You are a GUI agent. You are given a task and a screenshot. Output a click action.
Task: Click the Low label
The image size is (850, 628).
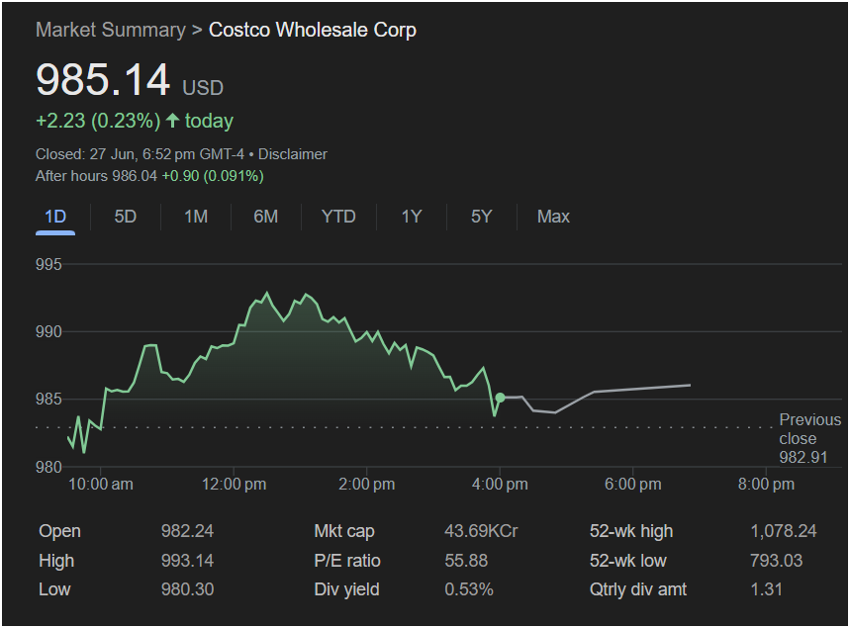pyautogui.click(x=54, y=589)
